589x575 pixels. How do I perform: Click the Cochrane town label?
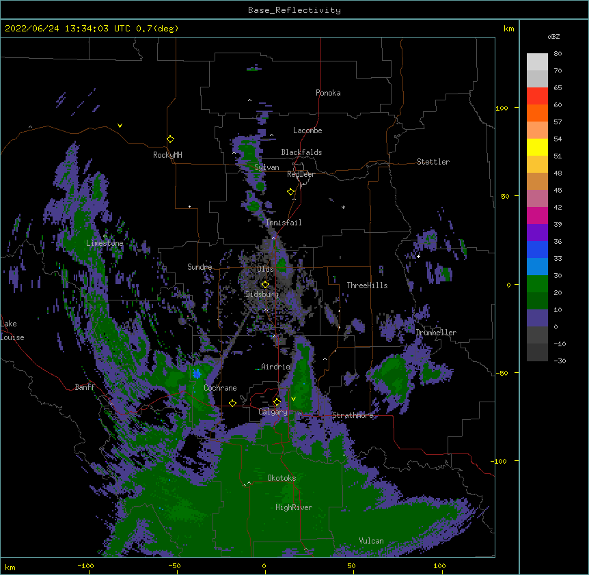pyautogui.click(x=220, y=388)
